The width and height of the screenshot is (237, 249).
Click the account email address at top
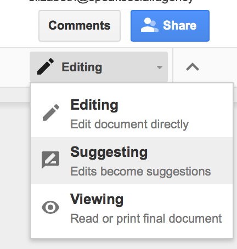click(111, 2)
